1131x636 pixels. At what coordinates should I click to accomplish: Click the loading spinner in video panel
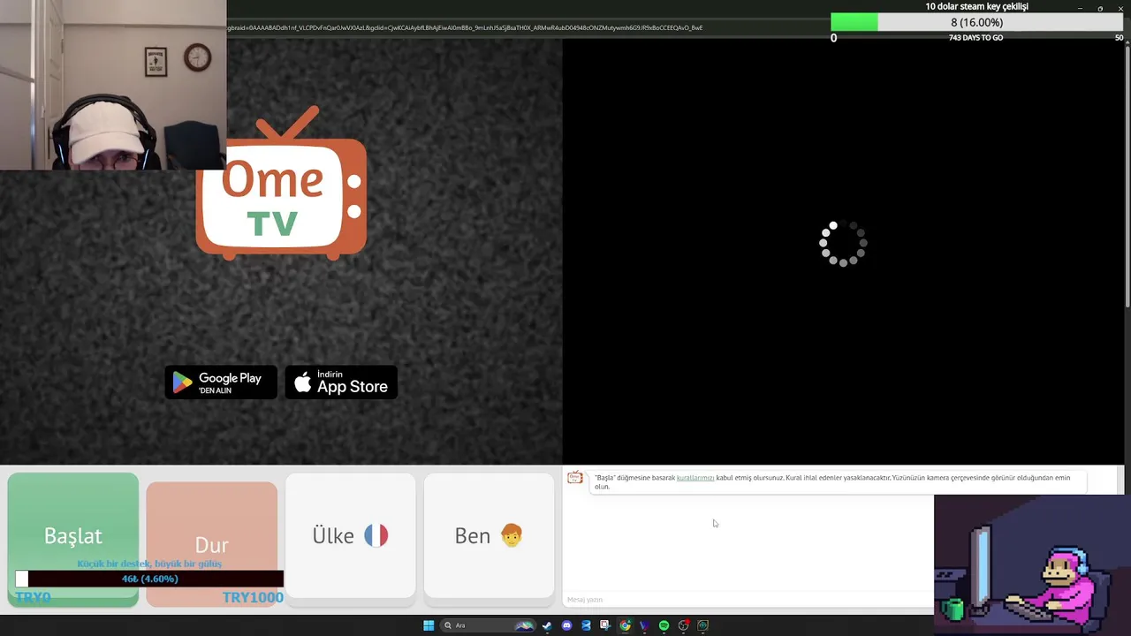843,244
